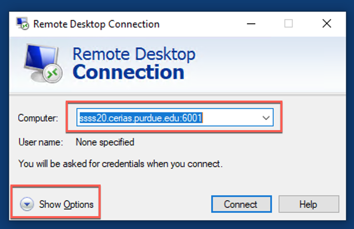This screenshot has width=354, height=229.
Task: Click the green connection badge on monitor
Action: coord(53,73)
